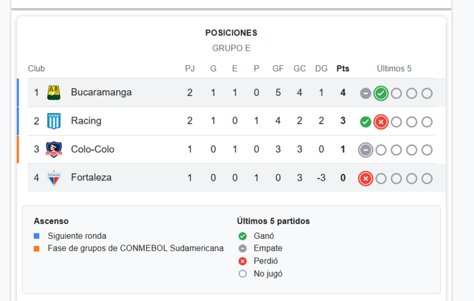Click Colo-Colo's gray draw icon

point(366,150)
